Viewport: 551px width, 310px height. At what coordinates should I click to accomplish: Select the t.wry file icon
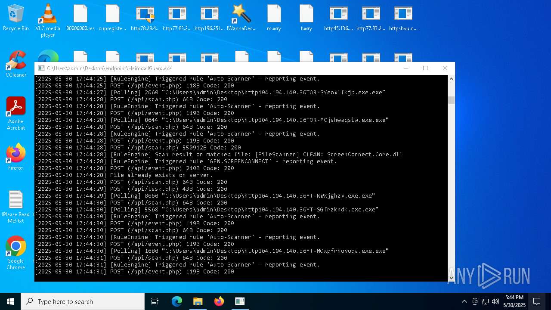(306, 18)
